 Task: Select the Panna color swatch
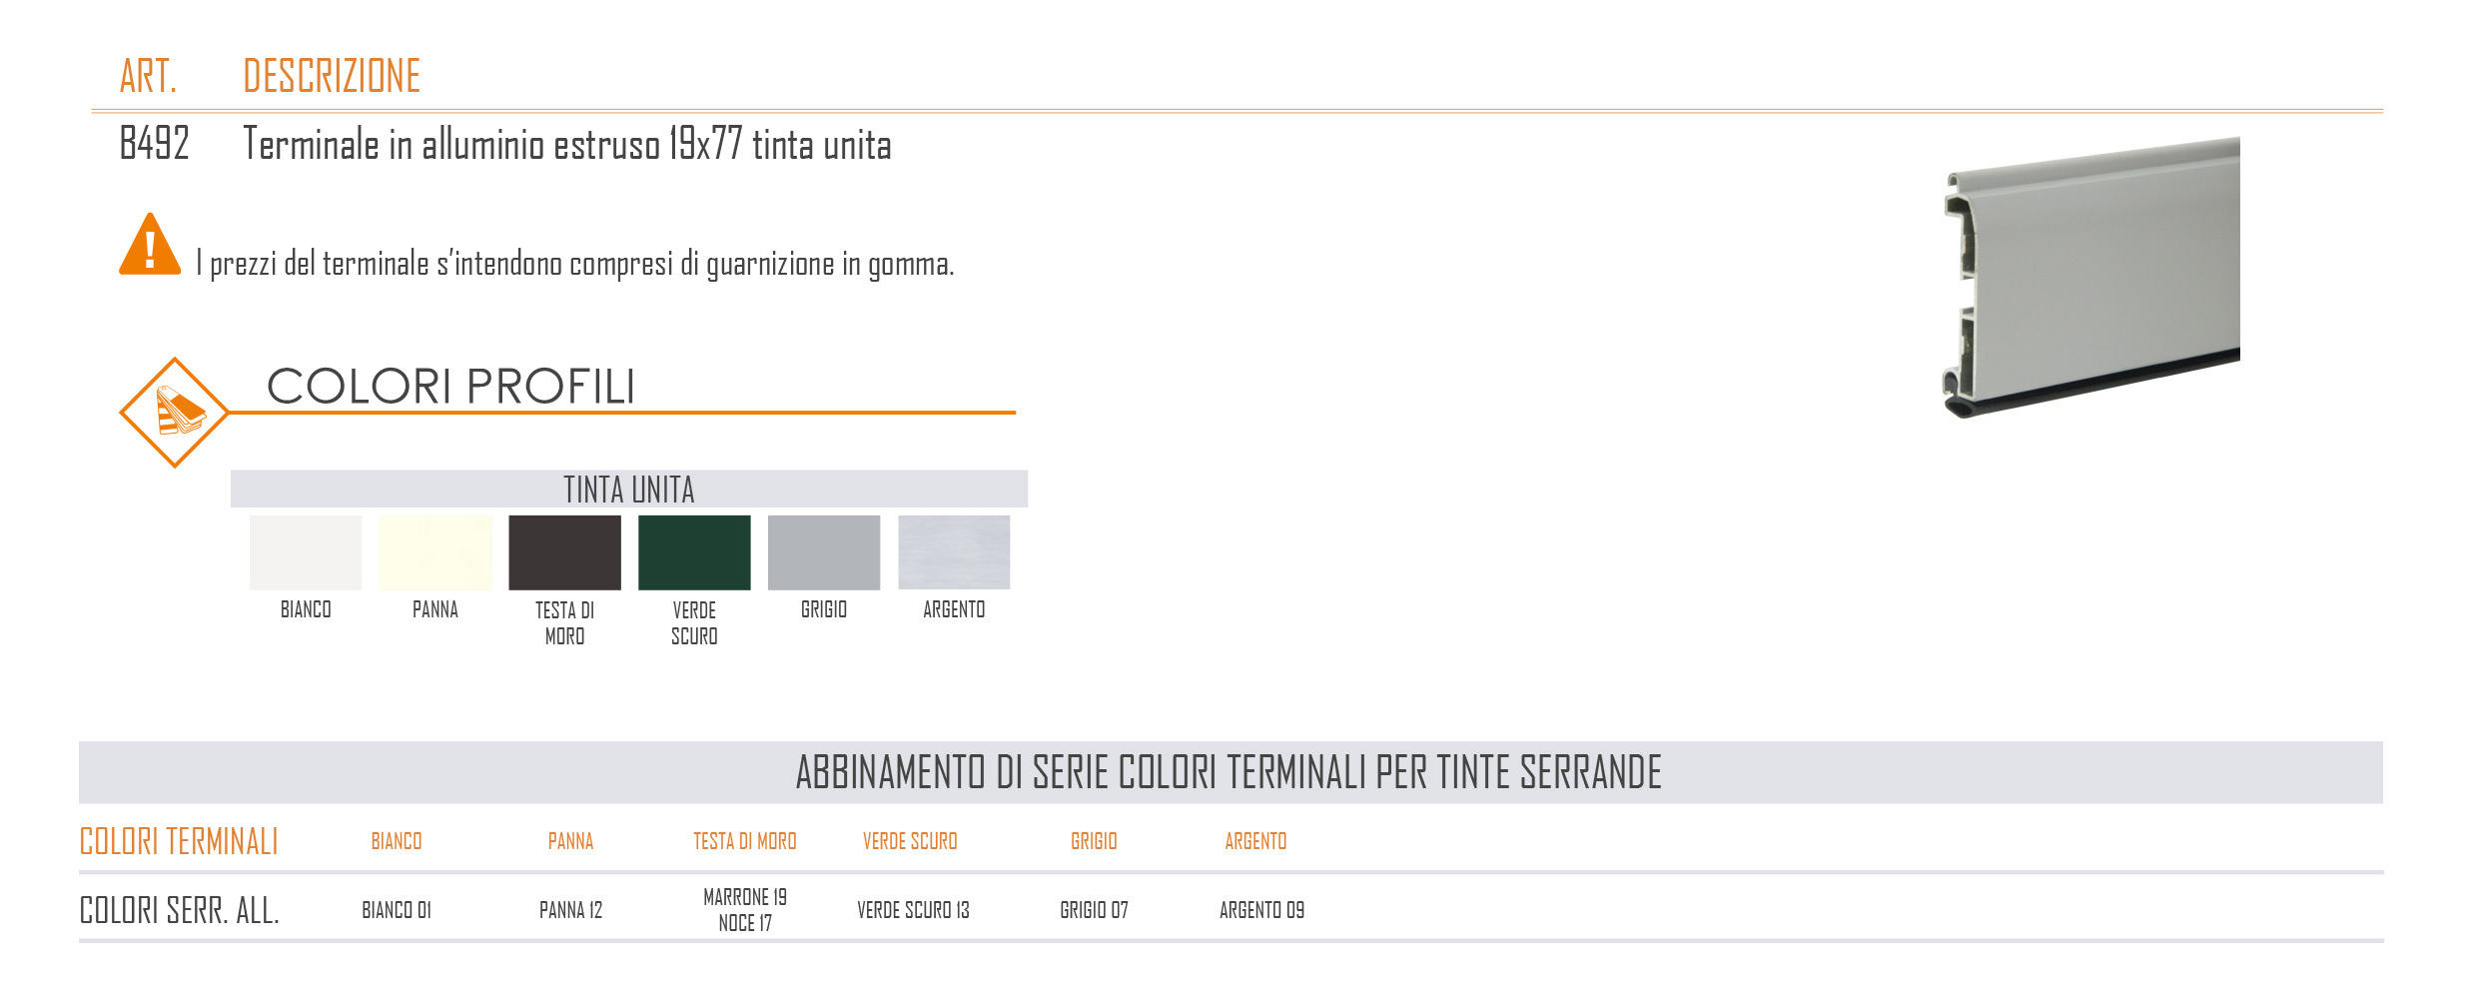tap(435, 552)
